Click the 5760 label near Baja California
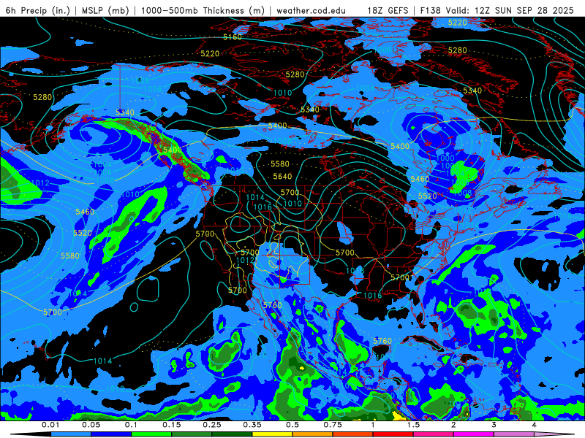Viewport: 585px width, 438px height. pos(272,305)
